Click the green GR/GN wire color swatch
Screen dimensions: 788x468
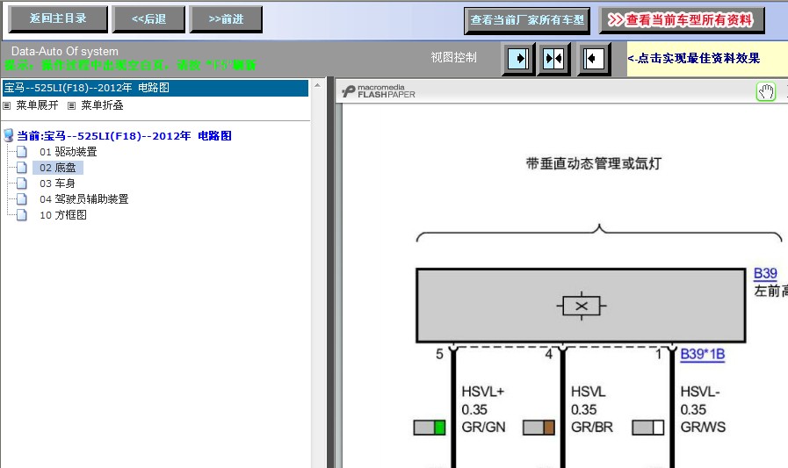430,428
